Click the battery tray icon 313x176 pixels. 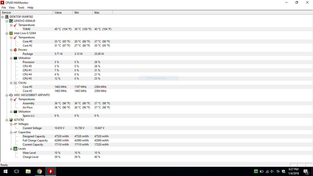pos(262,172)
